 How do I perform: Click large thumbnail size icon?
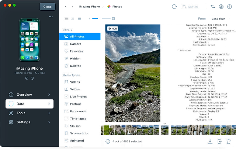(x=113, y=19)
